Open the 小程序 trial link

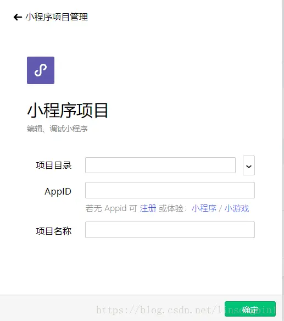coord(204,209)
